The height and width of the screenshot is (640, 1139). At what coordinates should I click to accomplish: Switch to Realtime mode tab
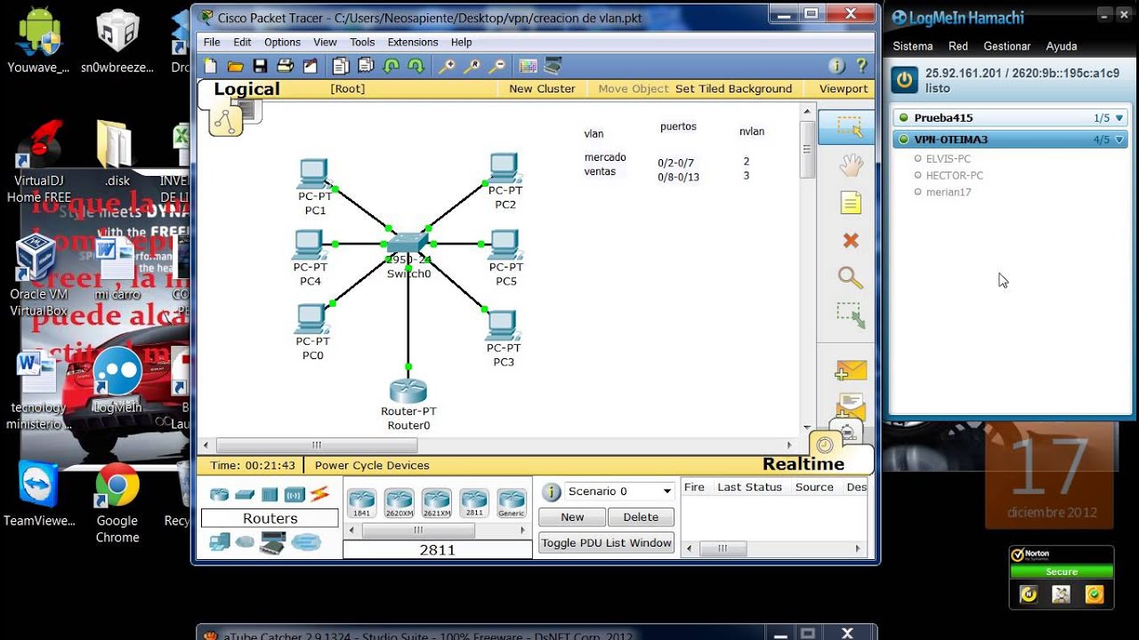pos(803,464)
